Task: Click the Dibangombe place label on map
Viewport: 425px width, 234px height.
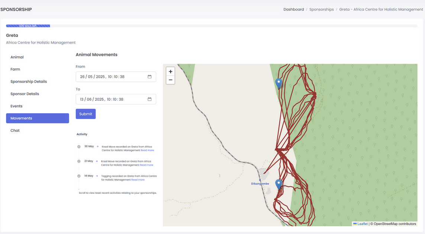Action: (x=260, y=183)
